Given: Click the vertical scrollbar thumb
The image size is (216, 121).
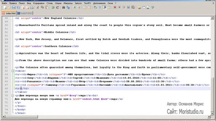Looking at the screenshot, I should click(x=212, y=95).
